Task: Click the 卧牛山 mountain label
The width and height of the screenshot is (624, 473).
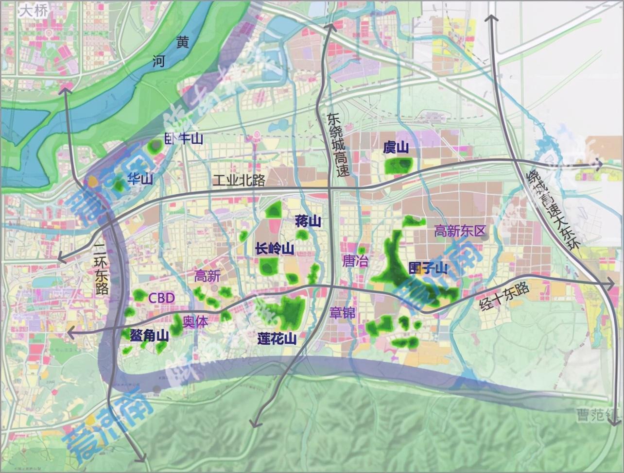Action: (x=184, y=139)
